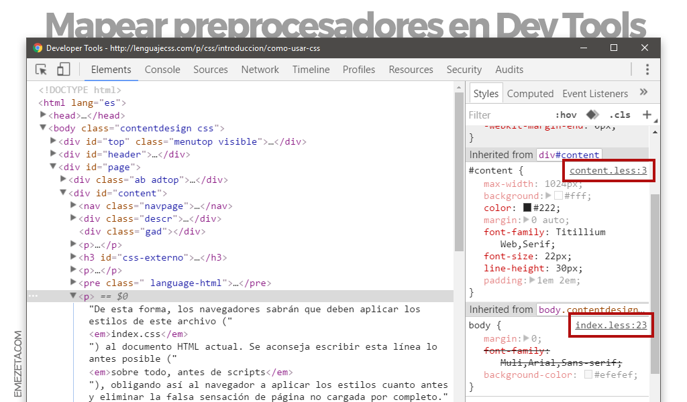Focus the Styles Filter field
The height and width of the screenshot is (402, 687).
click(509, 115)
